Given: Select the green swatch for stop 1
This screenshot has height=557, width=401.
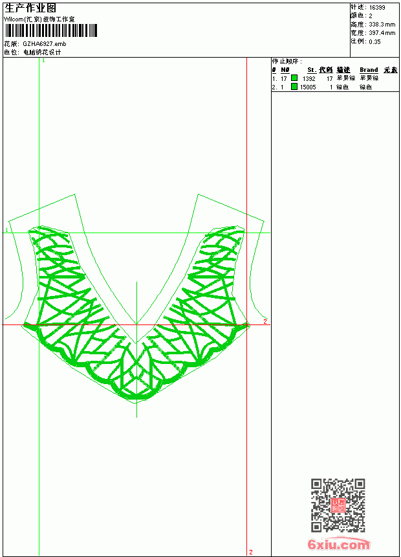Looking at the screenshot, I should 294,78.
